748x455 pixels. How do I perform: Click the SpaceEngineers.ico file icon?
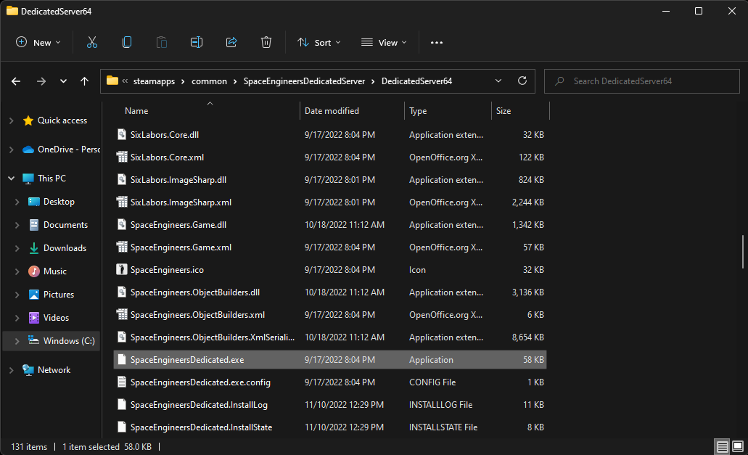pos(122,270)
